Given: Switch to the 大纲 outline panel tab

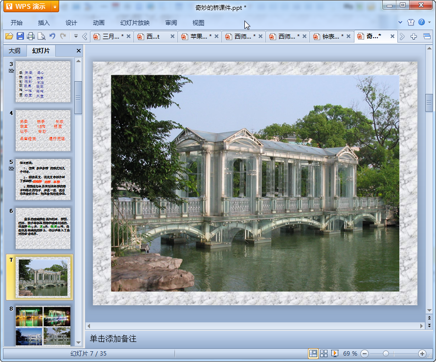Looking at the screenshot, I should click(x=15, y=51).
